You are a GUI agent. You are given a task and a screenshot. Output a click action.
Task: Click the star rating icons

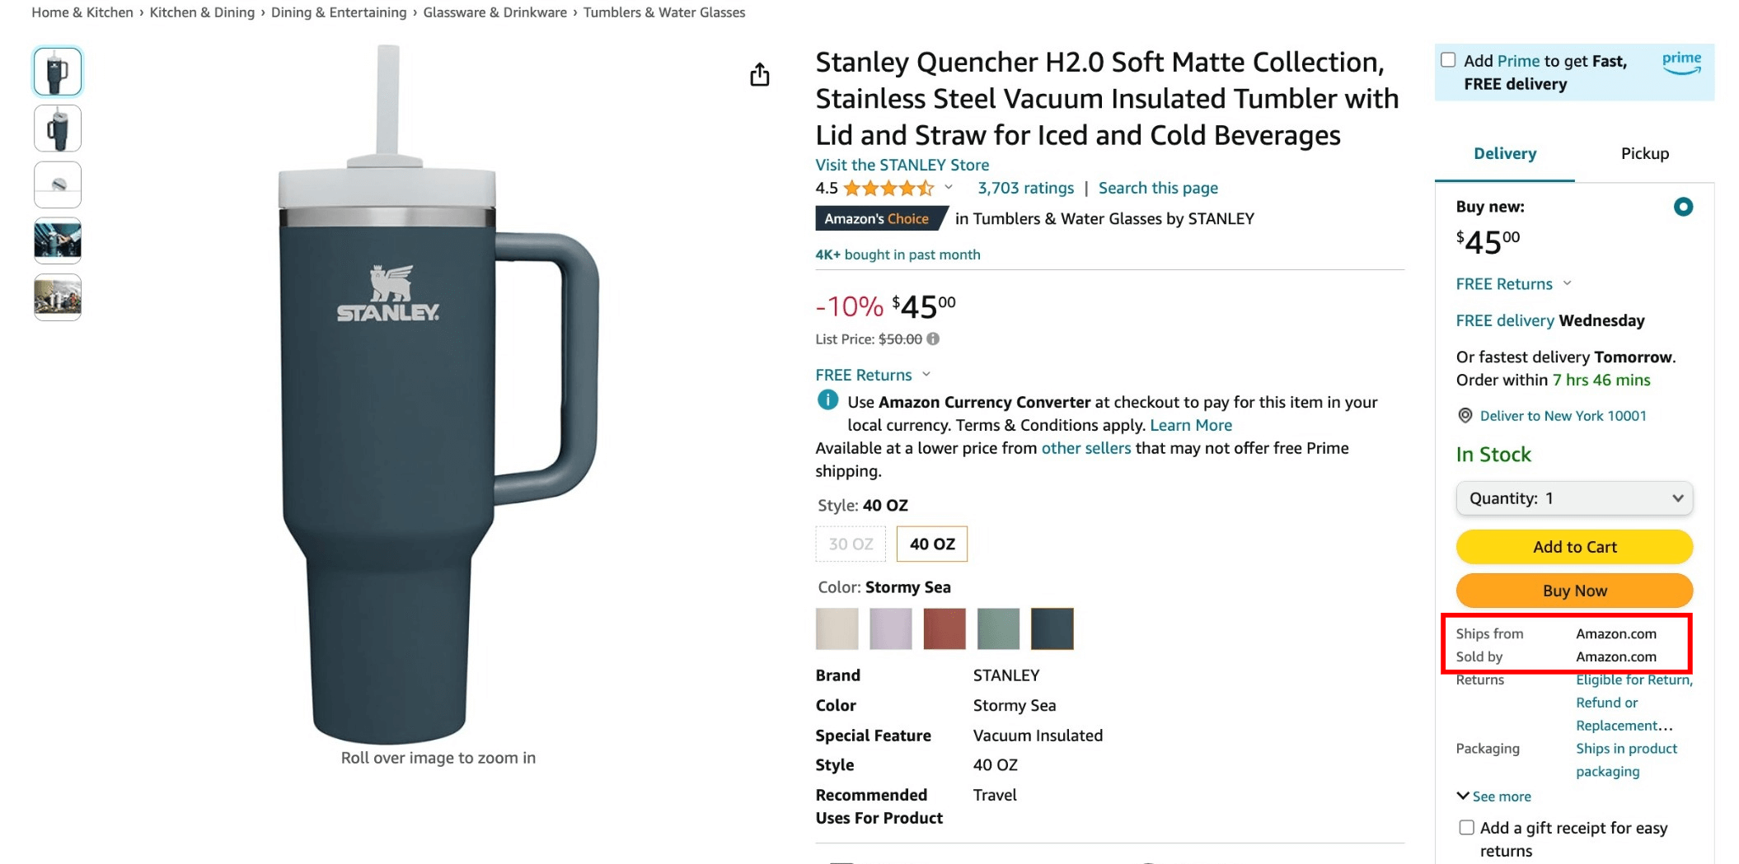(888, 189)
